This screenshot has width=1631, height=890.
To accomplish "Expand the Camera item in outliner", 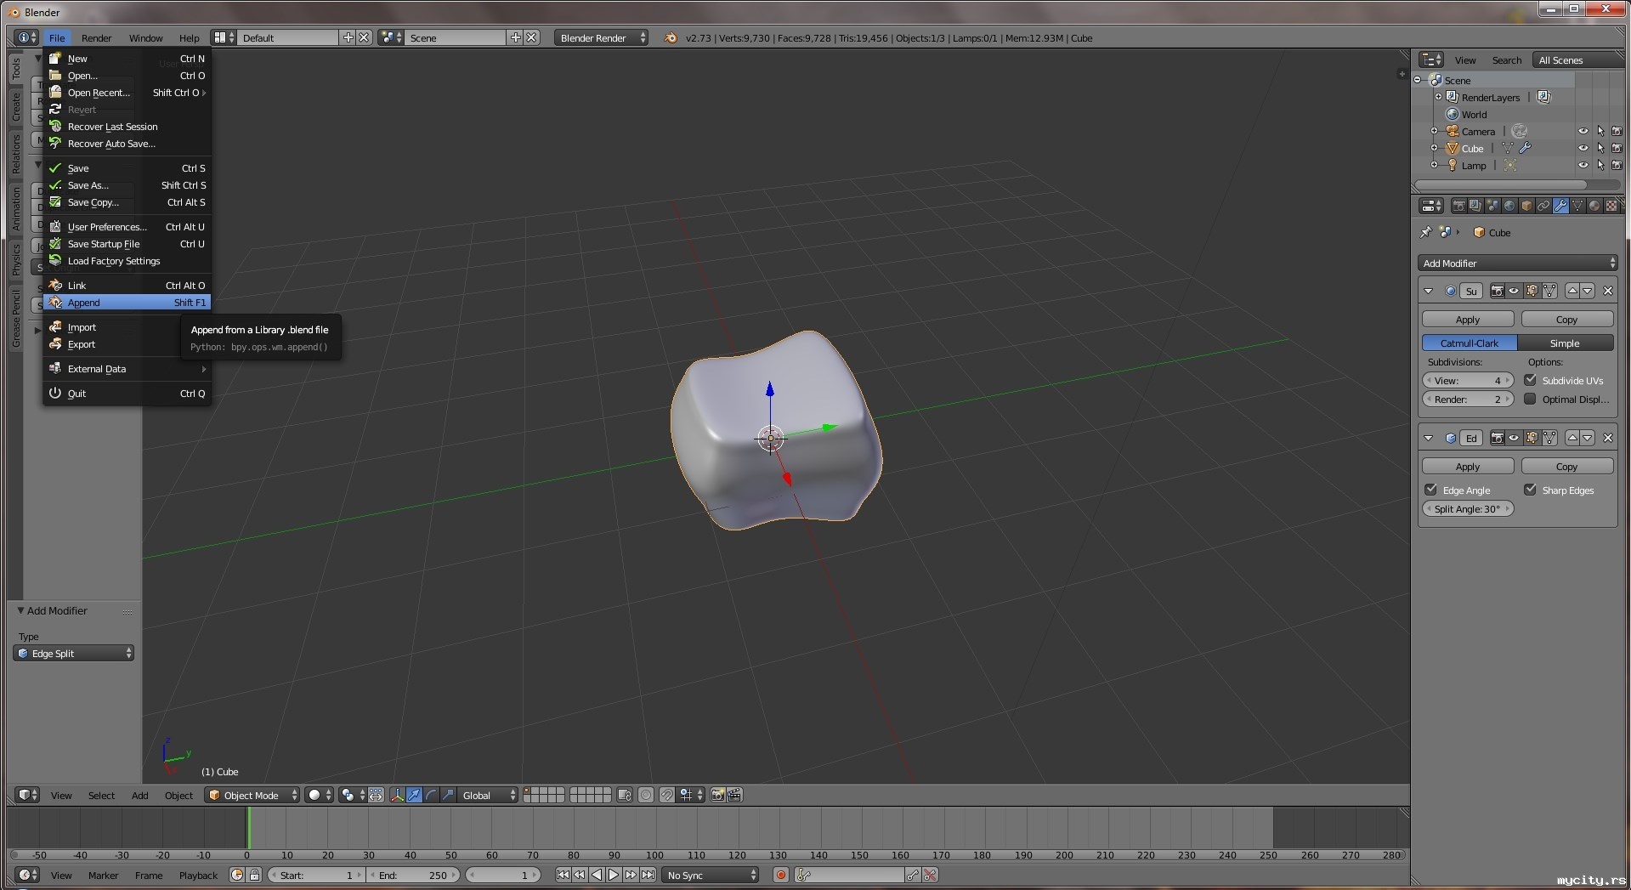I will click(1435, 131).
